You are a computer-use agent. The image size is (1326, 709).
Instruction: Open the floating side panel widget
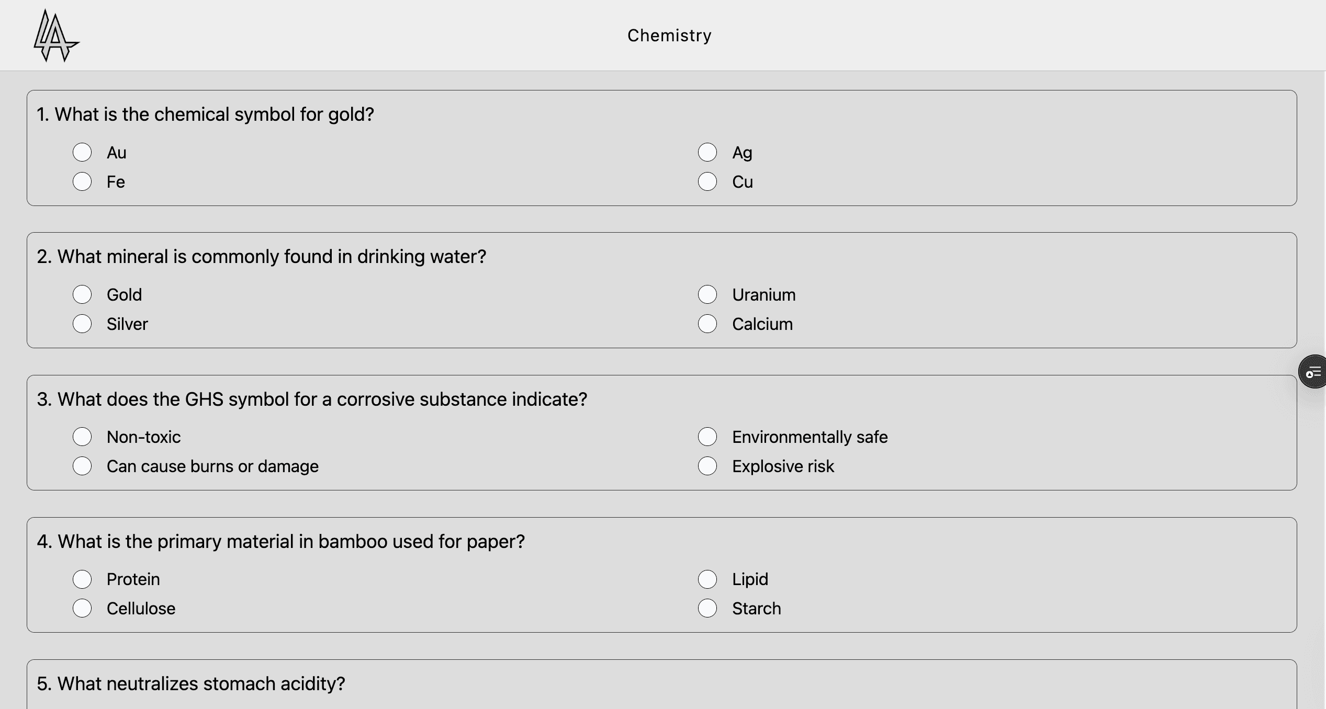pos(1313,372)
